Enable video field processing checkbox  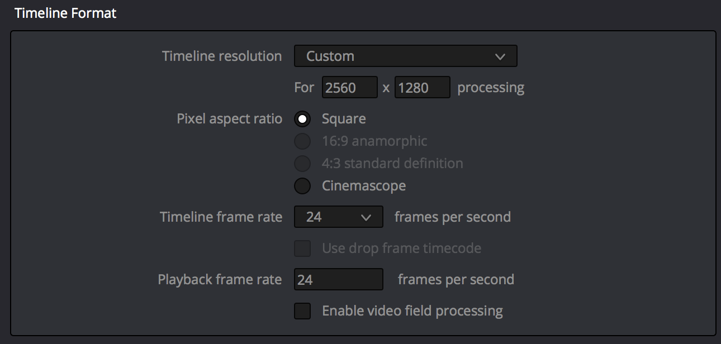click(x=302, y=311)
